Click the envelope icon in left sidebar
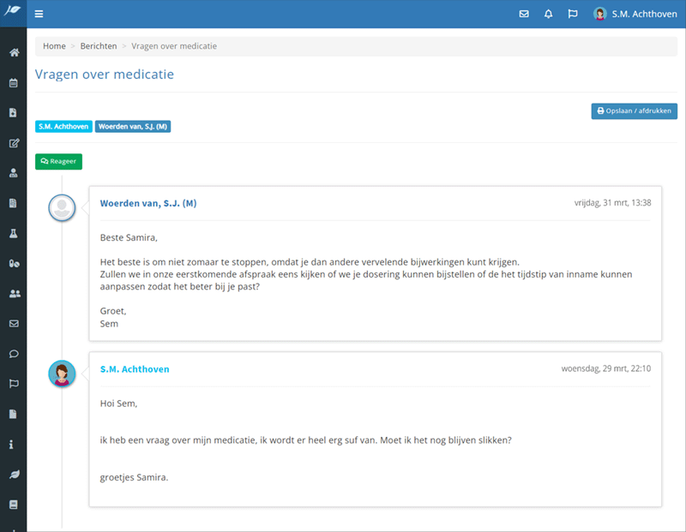Viewport: 686px width, 532px height. [x=14, y=324]
